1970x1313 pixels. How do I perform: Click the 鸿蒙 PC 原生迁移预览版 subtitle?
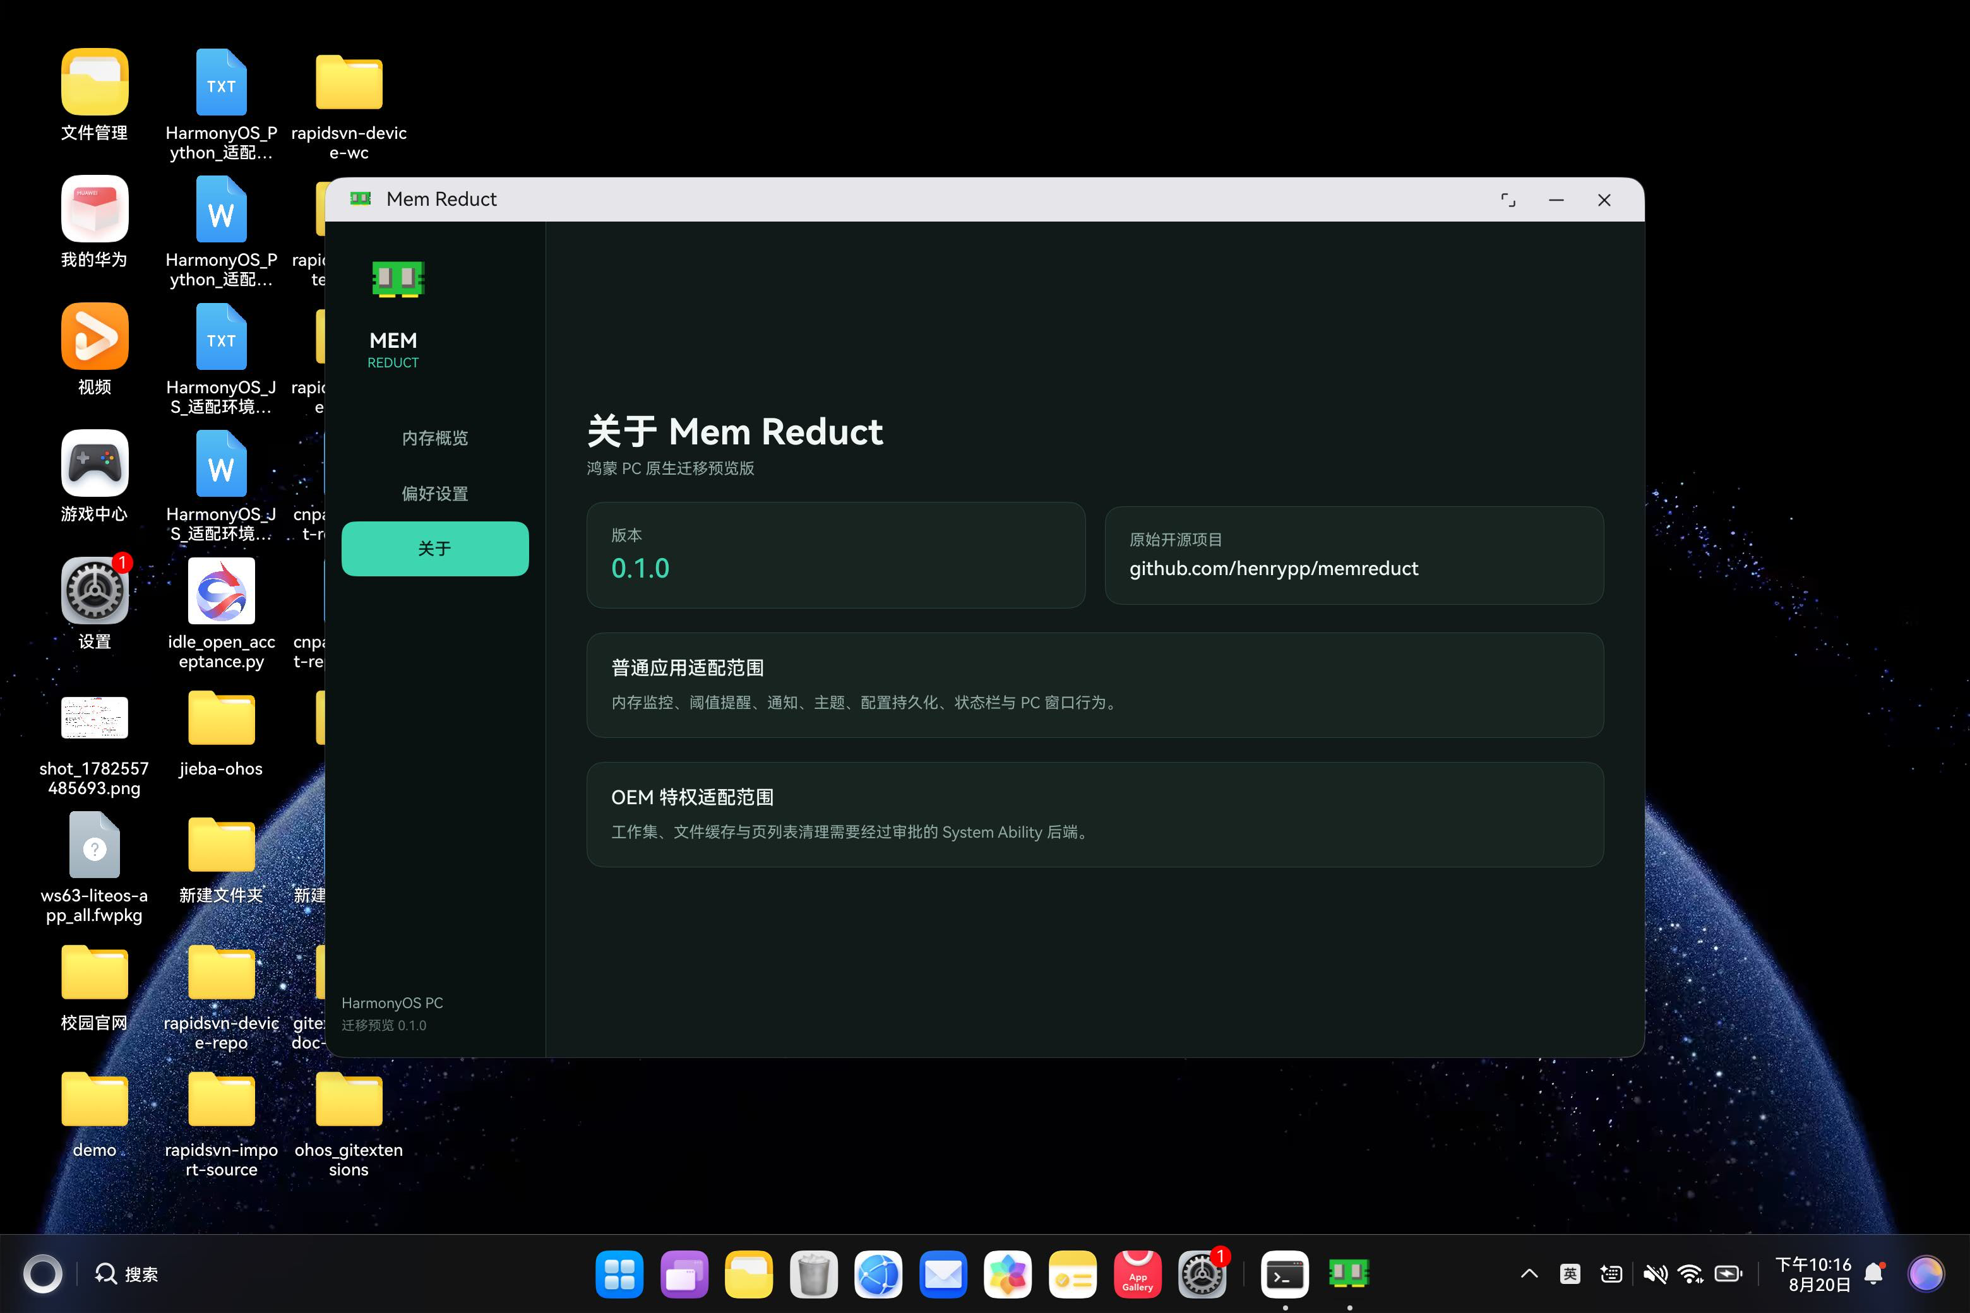pyautogui.click(x=670, y=468)
